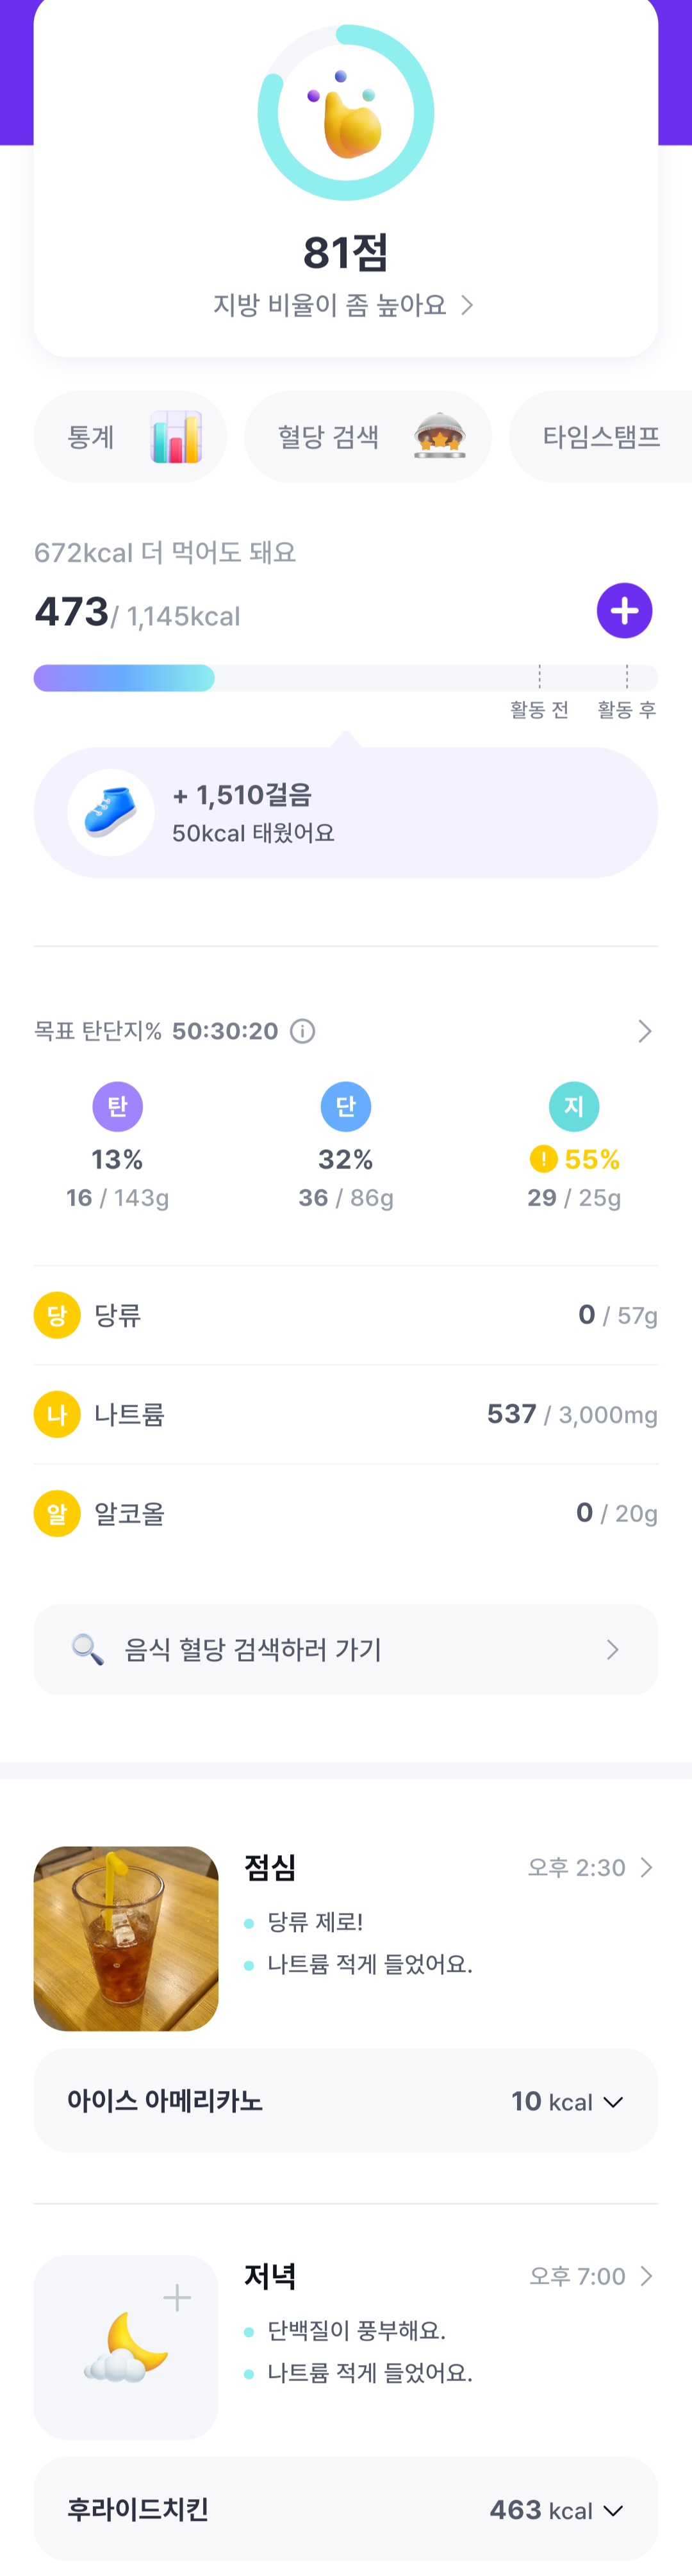
Task: Click the purple 탄 carbohydrate badge
Action: pyautogui.click(x=117, y=1106)
